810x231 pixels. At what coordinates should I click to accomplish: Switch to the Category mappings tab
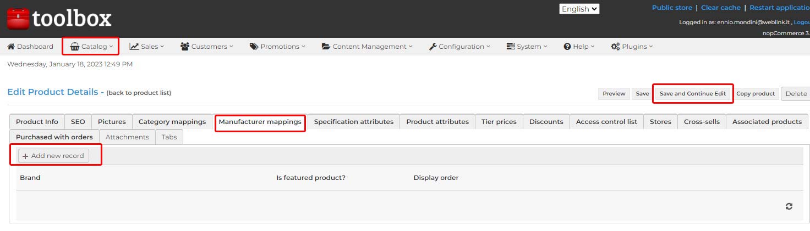(172, 122)
